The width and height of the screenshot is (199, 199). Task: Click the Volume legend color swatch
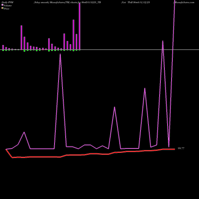click(2, 5)
